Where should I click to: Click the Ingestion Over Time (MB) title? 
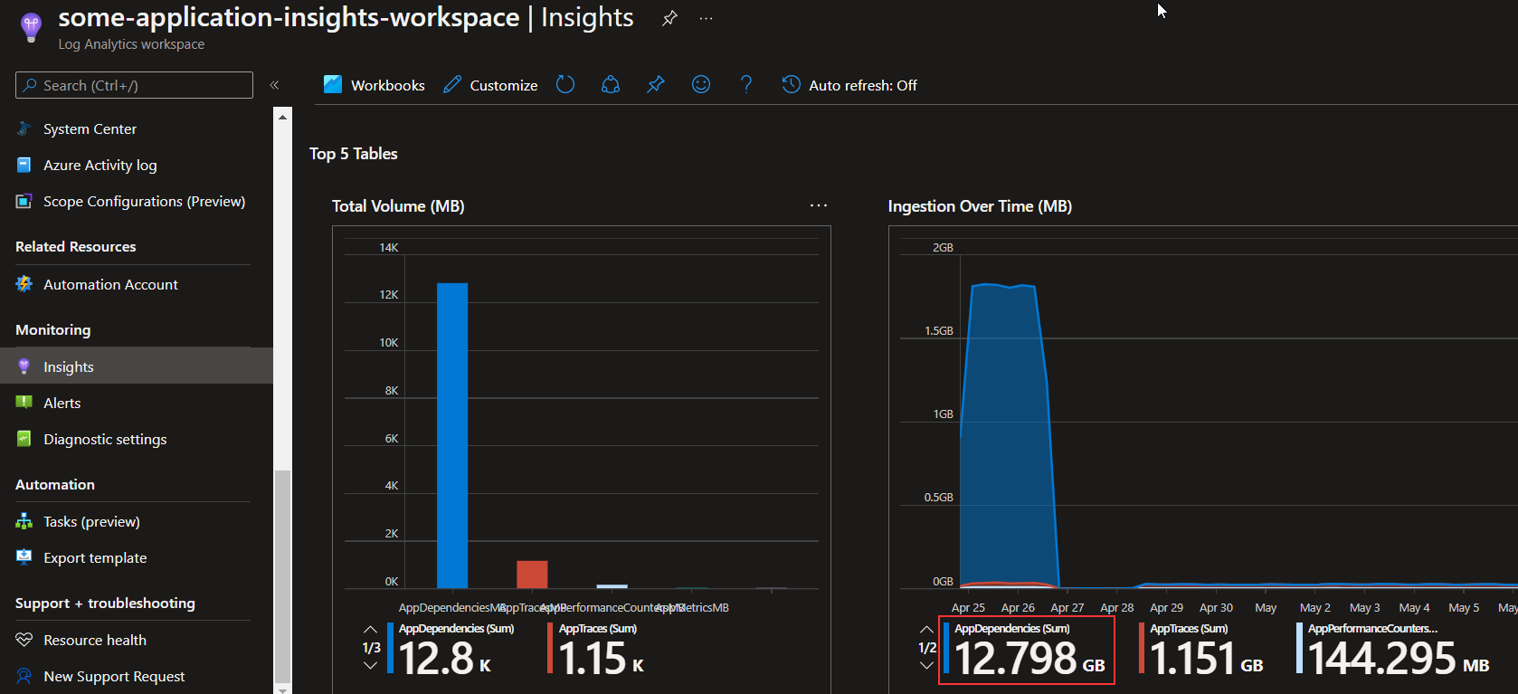coord(980,206)
